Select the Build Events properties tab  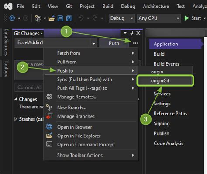click(x=166, y=64)
